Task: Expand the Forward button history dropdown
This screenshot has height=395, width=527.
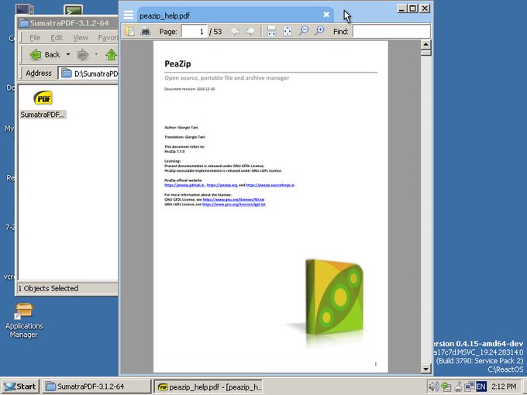Action: coord(96,54)
